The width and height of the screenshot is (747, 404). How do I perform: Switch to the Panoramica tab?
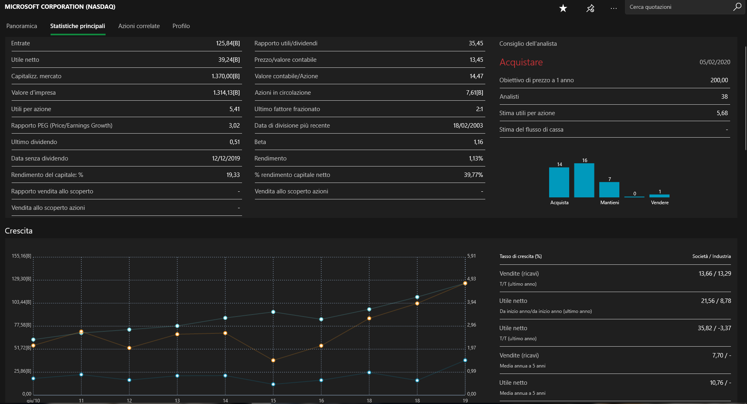pos(22,26)
